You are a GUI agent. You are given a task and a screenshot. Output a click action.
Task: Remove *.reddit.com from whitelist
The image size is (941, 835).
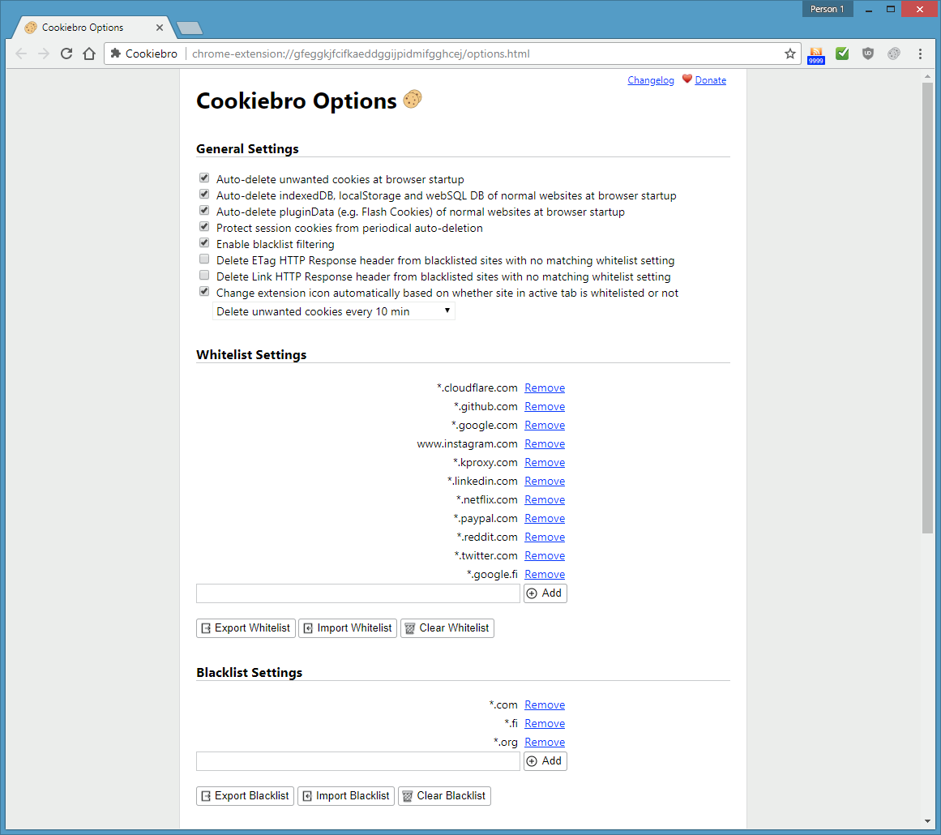(x=545, y=537)
